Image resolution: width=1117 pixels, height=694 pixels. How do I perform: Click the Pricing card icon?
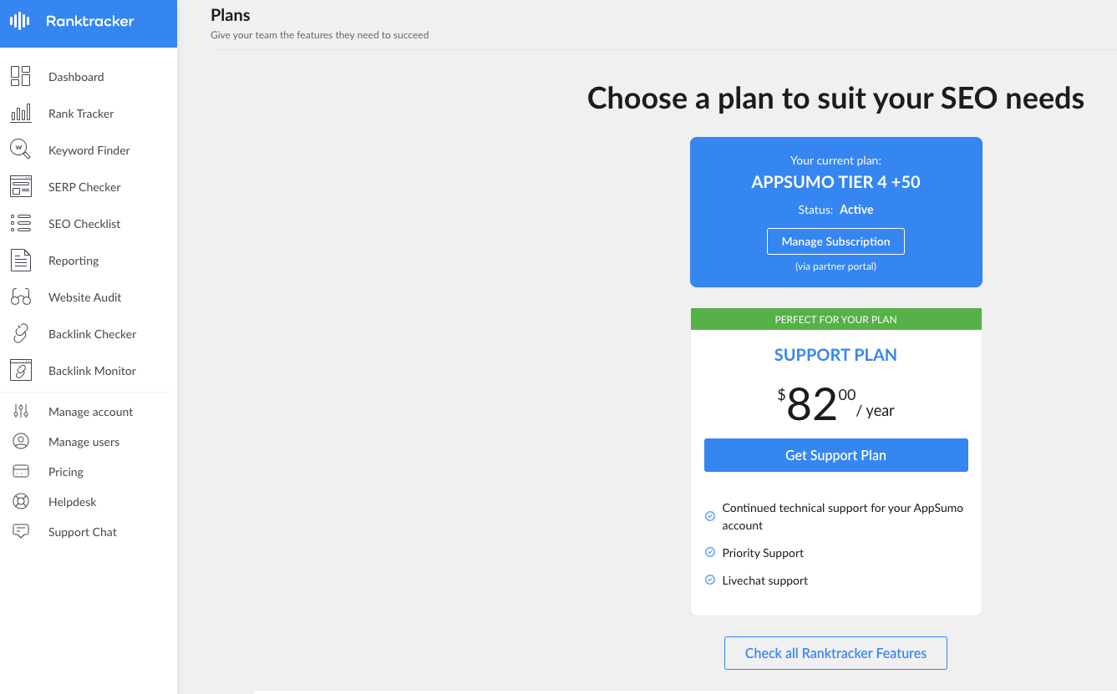(x=20, y=471)
